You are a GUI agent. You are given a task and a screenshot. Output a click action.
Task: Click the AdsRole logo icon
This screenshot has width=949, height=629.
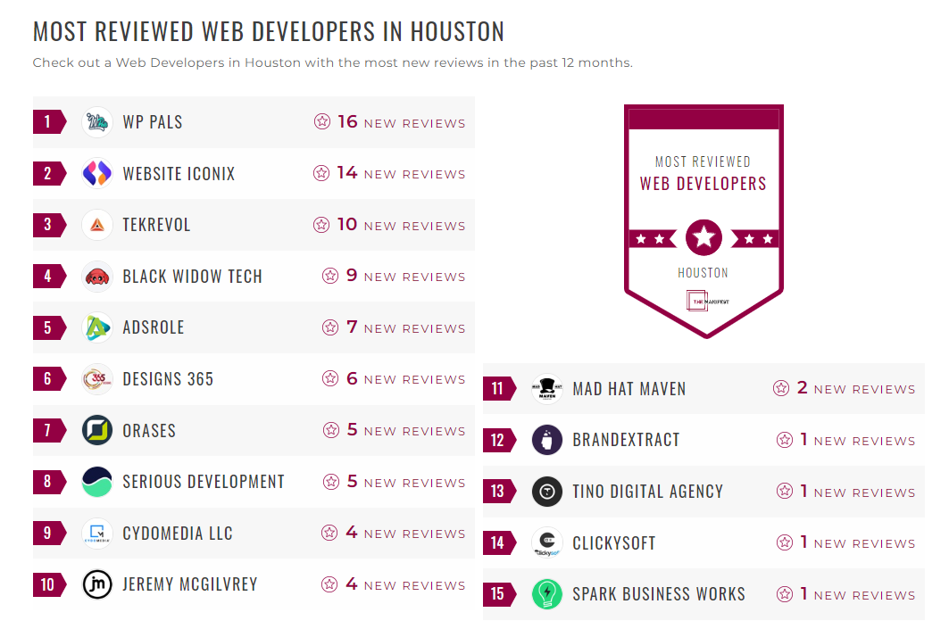[96, 327]
